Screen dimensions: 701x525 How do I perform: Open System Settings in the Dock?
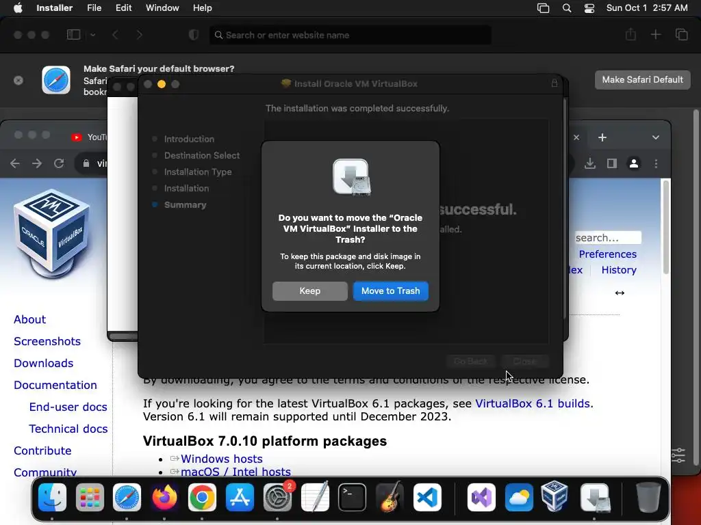pos(277,498)
